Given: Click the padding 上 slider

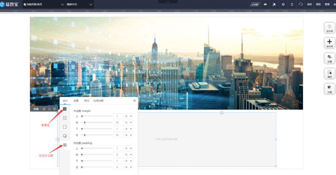Looking at the screenshot, I should point(96,148).
